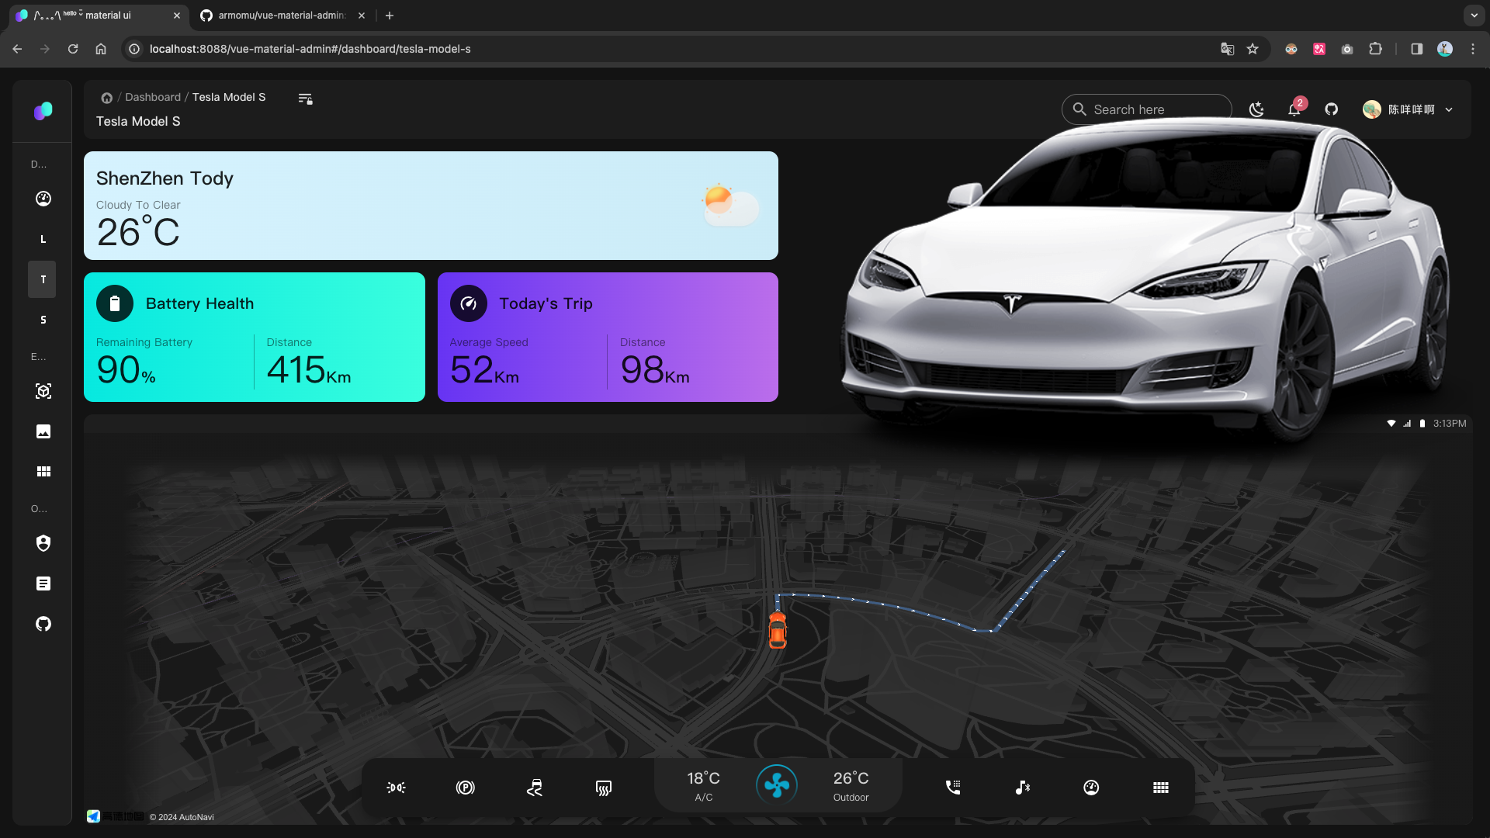Click the 98Km trip distance value
The image size is (1490, 838).
click(655, 370)
